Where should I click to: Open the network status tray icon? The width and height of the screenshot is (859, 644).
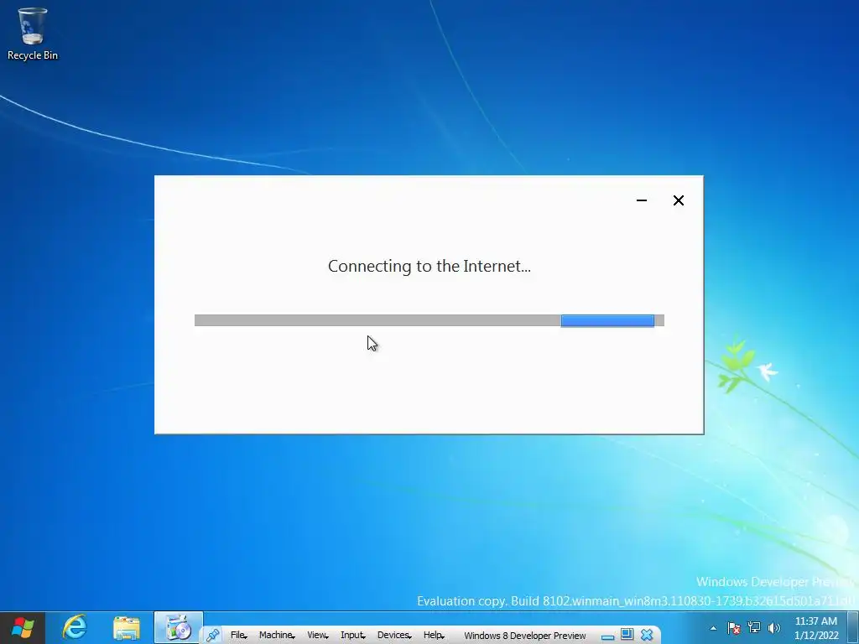[x=754, y=627]
